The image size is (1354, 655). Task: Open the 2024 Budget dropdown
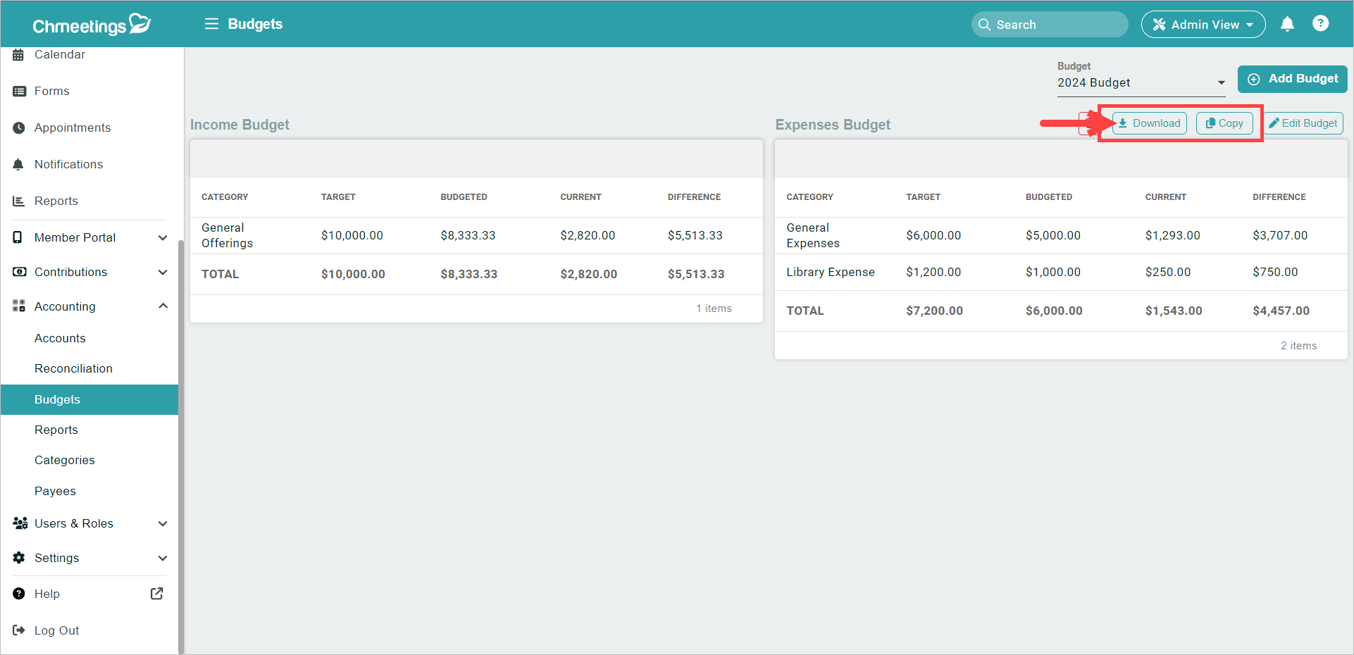tap(1141, 82)
